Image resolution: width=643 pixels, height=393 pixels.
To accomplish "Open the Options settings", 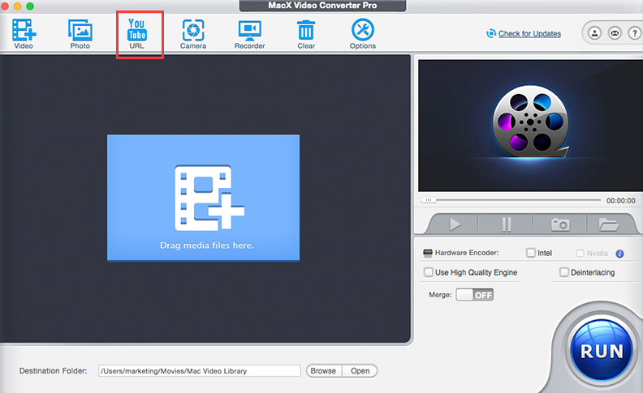I will [x=363, y=34].
